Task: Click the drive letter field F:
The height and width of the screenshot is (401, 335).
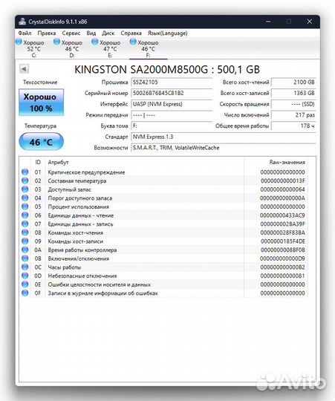Action: click(172, 125)
